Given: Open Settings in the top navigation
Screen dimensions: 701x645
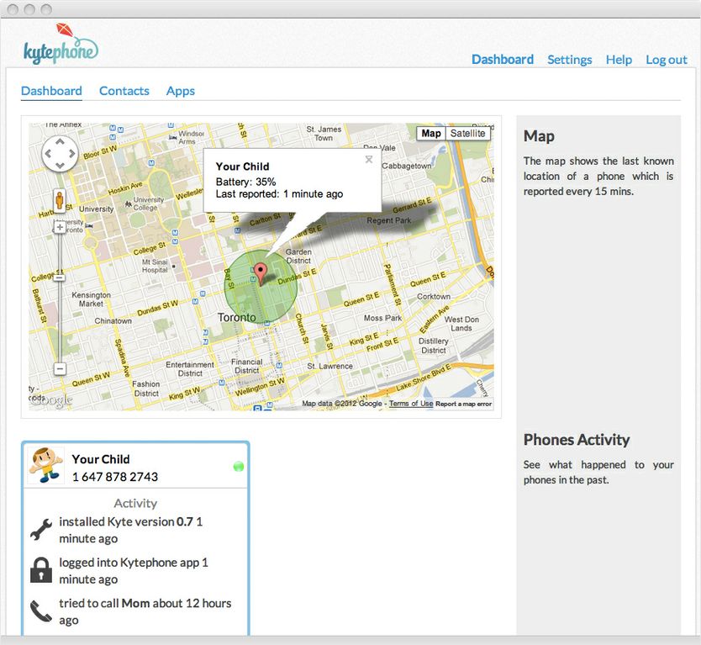Looking at the screenshot, I should point(569,60).
